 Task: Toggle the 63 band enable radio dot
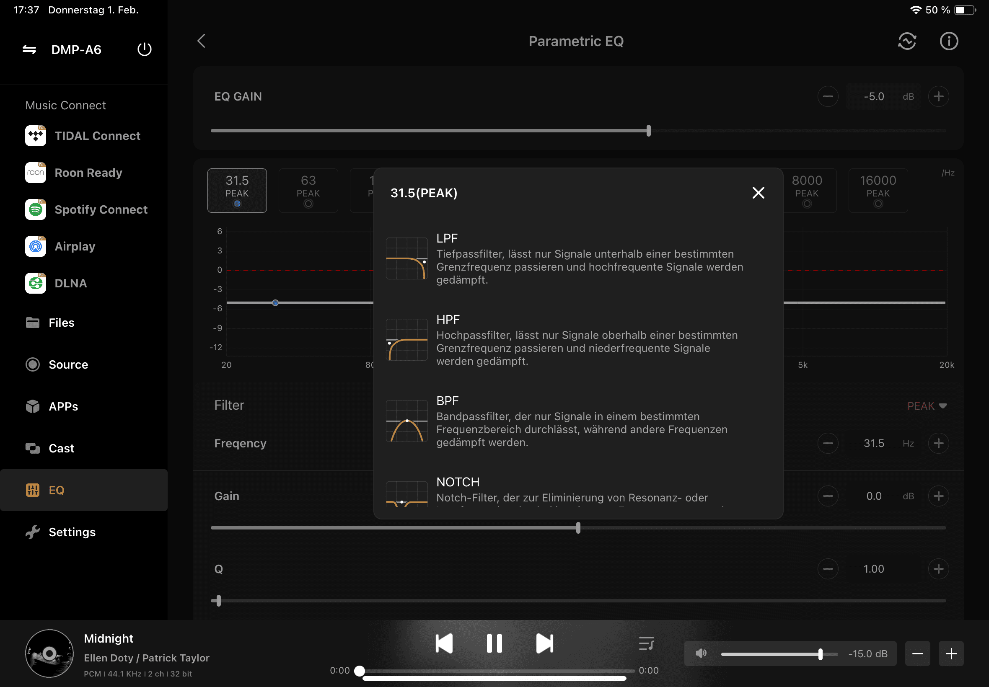tap(308, 204)
